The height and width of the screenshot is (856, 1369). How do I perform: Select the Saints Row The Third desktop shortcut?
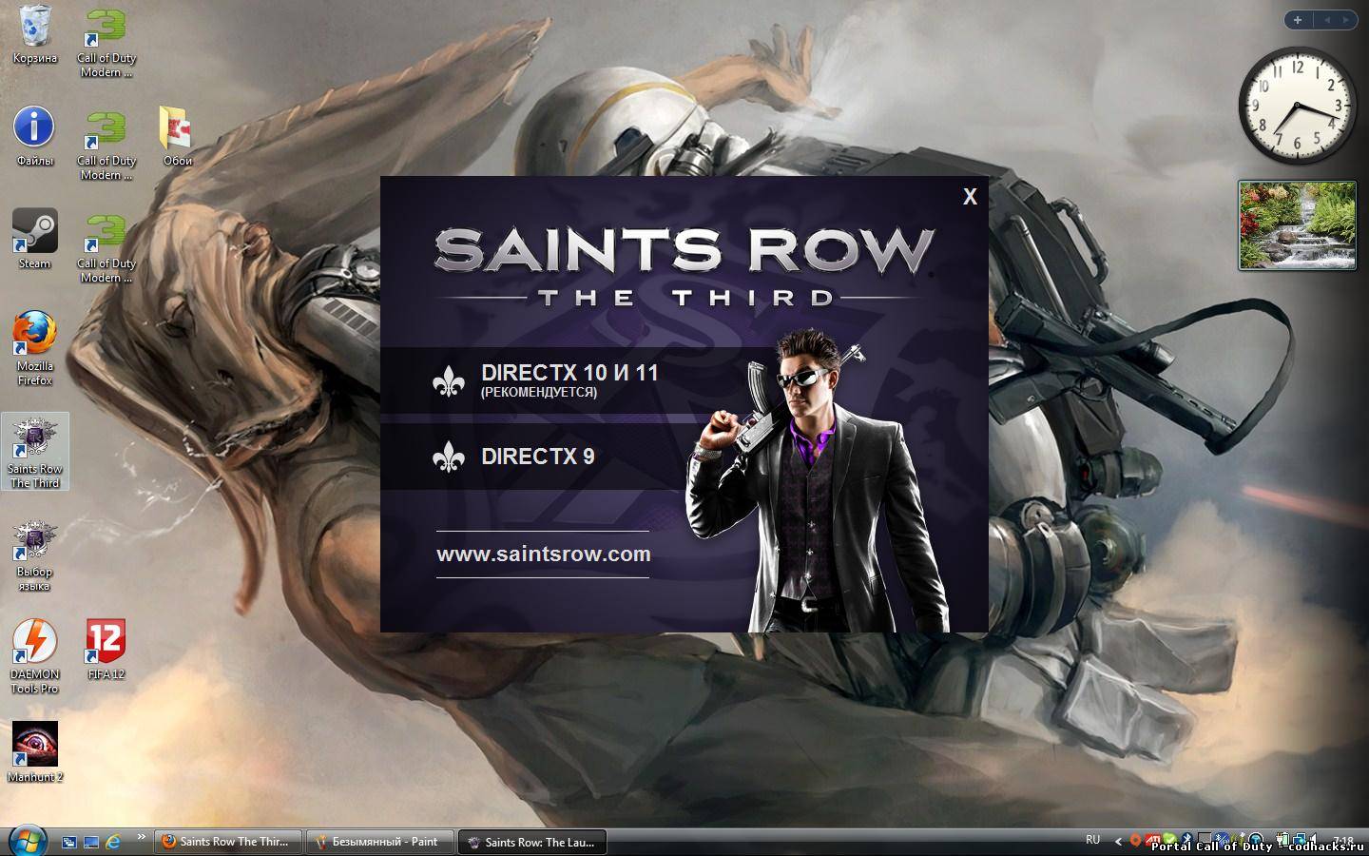(x=35, y=451)
